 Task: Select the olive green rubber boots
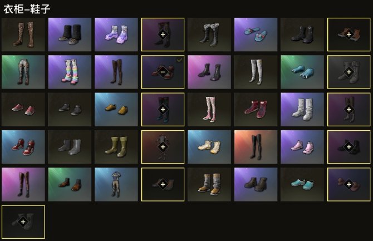point(116,147)
